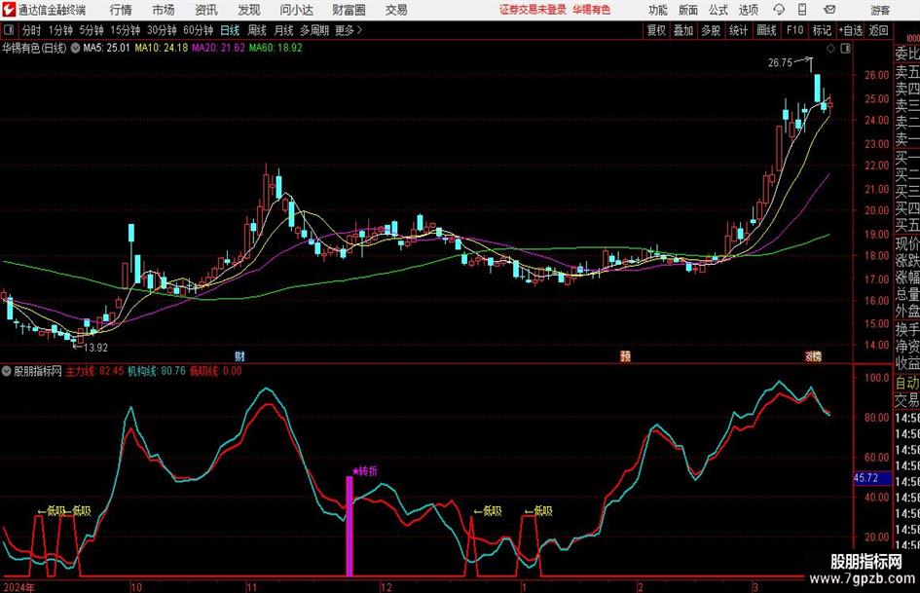Open the mail envelope icon
Image resolution: width=920 pixels, height=593 pixels.
(x=829, y=10)
